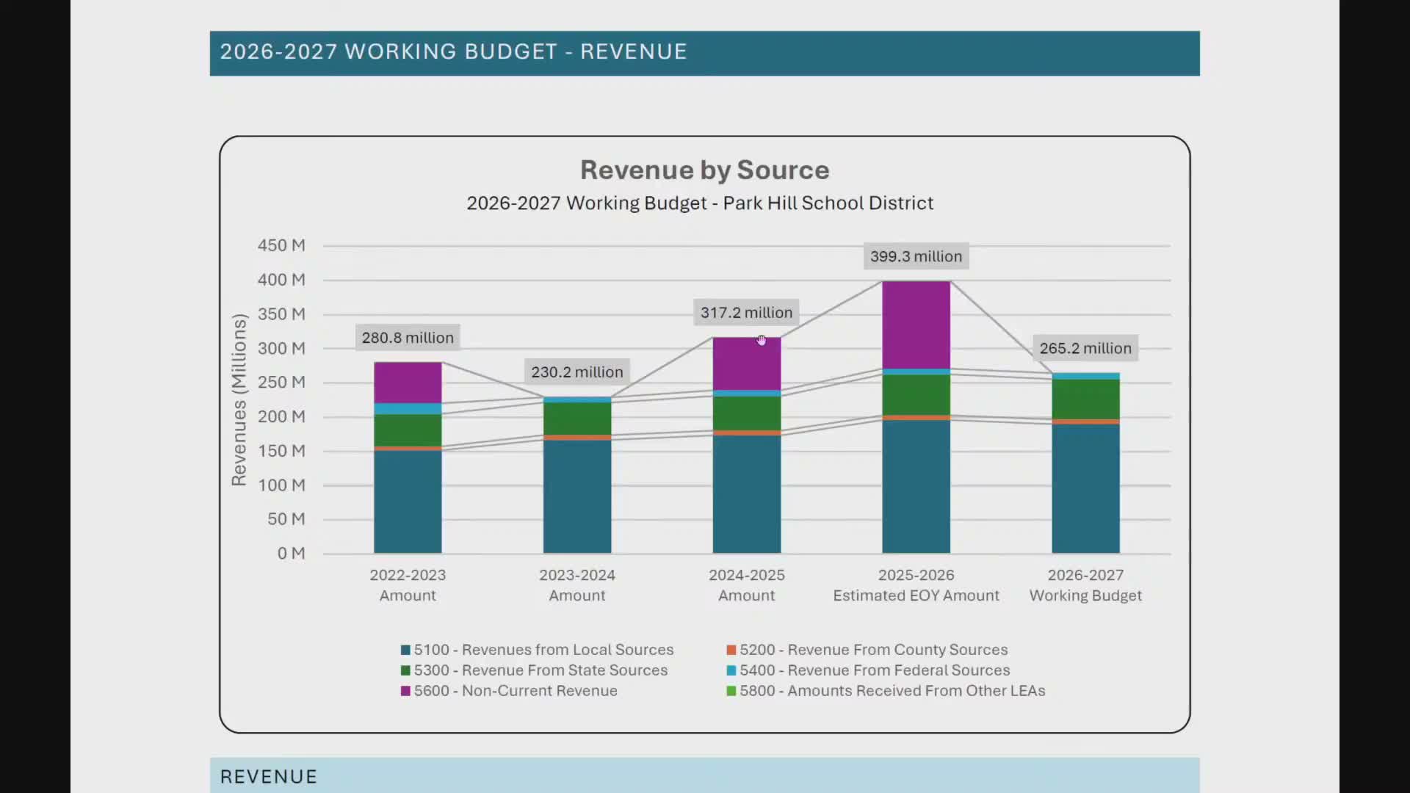Click the green state segment of 2026-2027 bar
The height and width of the screenshot is (793, 1410).
1085,399
